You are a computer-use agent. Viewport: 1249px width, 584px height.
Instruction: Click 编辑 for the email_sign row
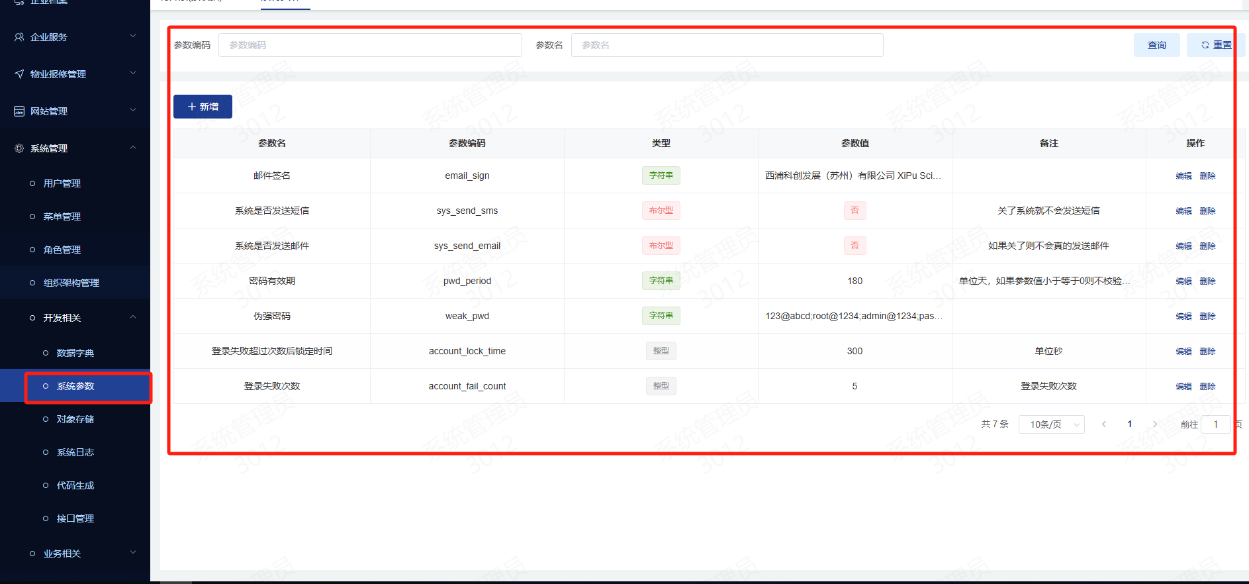click(x=1183, y=175)
